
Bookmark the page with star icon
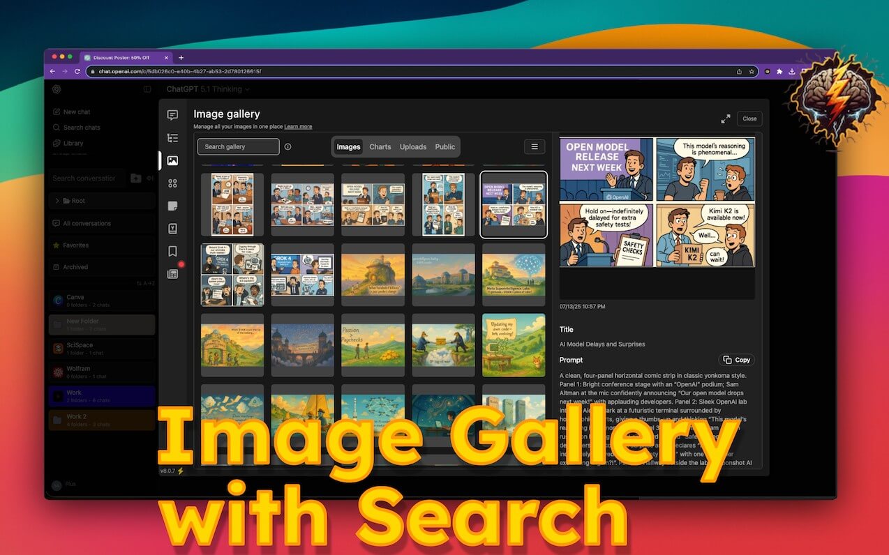[752, 71]
